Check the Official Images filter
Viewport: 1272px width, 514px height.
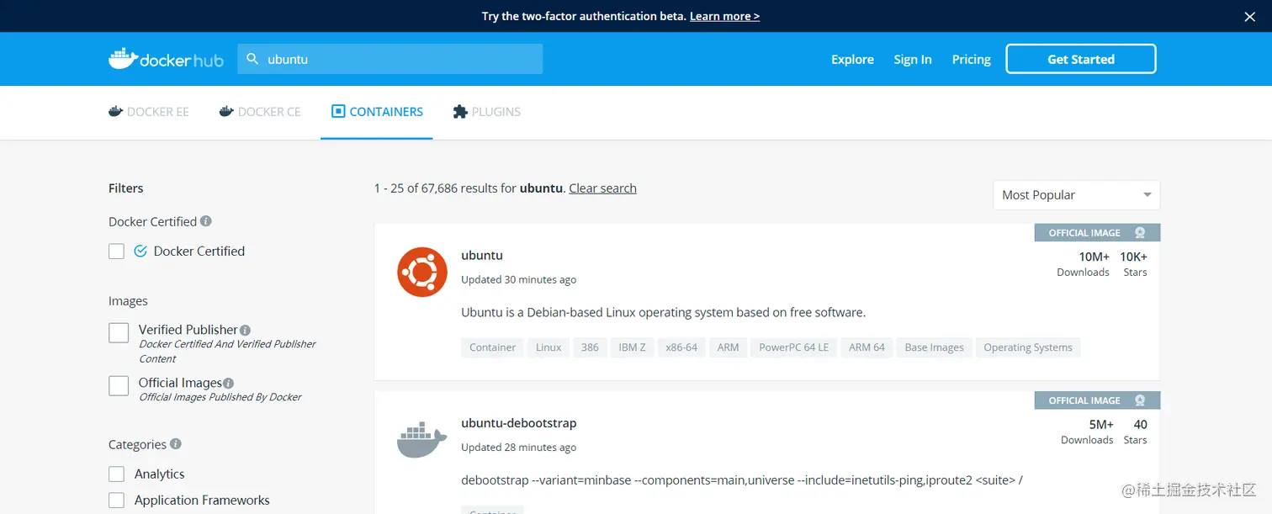tap(119, 385)
